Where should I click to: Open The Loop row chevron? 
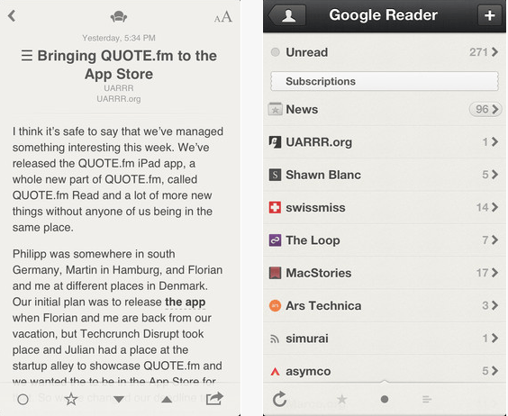coord(494,240)
